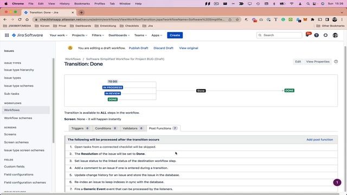
Task: Expand the Apps dropdown
Action: click(157, 35)
